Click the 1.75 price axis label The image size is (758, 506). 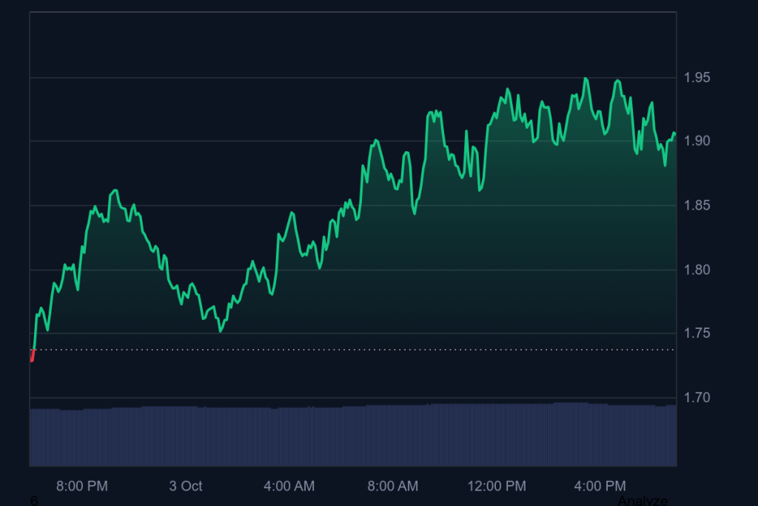coord(697,333)
